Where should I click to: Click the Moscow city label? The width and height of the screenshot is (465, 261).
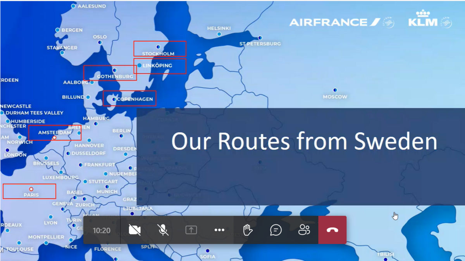335,97
